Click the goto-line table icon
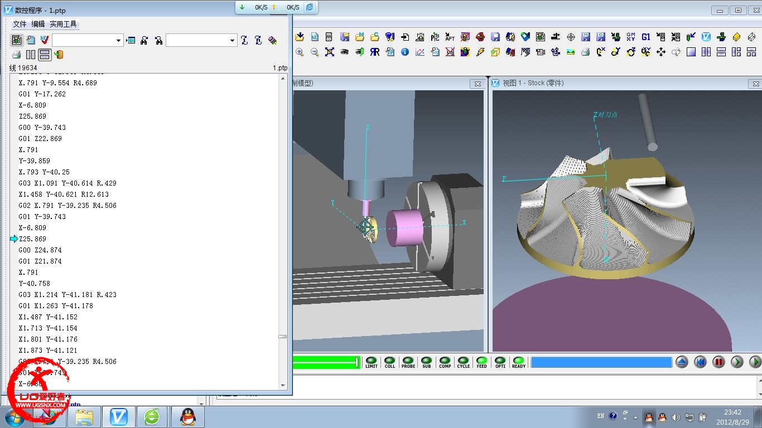The image size is (762, 428). (x=131, y=40)
